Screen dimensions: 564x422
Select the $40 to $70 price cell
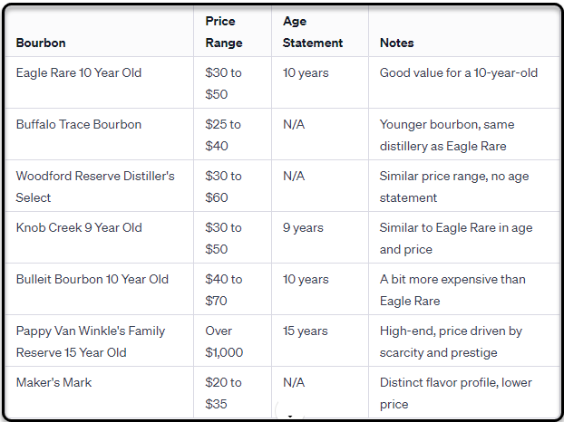pyautogui.click(x=224, y=290)
